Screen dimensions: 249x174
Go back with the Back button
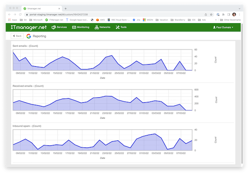[17, 36]
